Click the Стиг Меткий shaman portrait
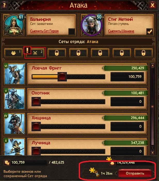This screenshot has width=159, height=181. click(92, 25)
